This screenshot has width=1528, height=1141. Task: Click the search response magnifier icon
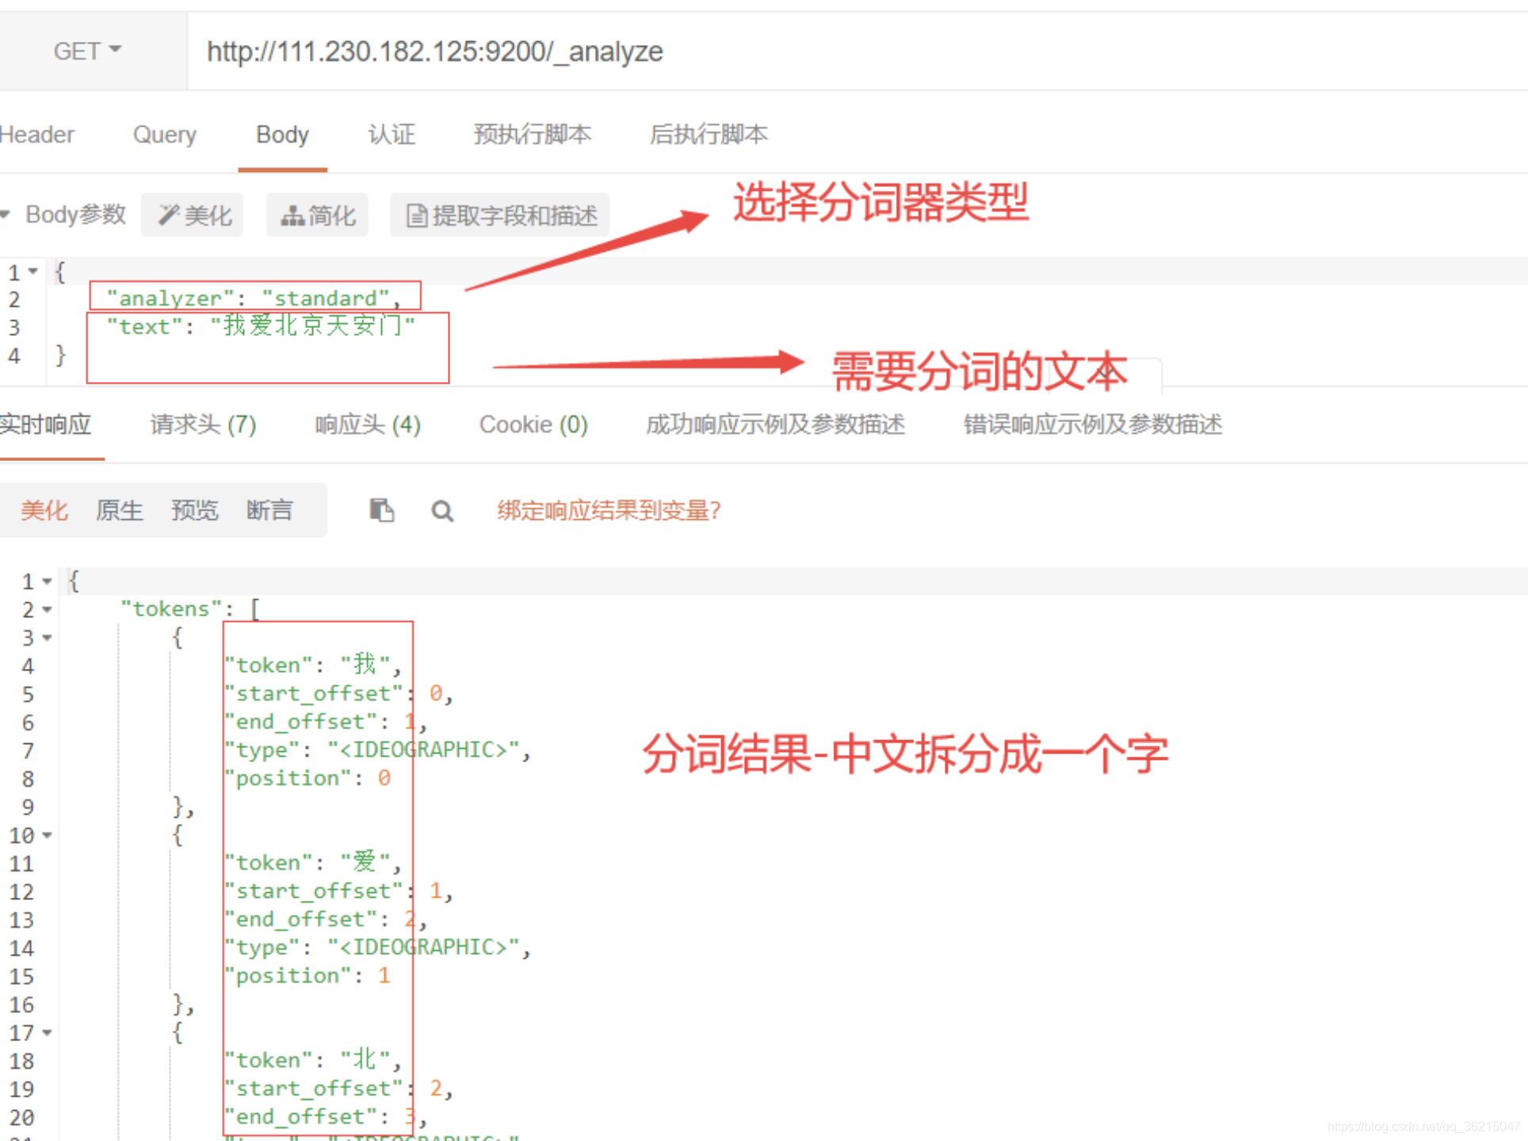coord(442,511)
